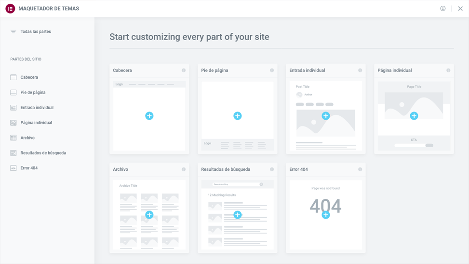Click the Archivo grid icon in sidebar
This screenshot has height=264, width=469.
tap(13, 138)
